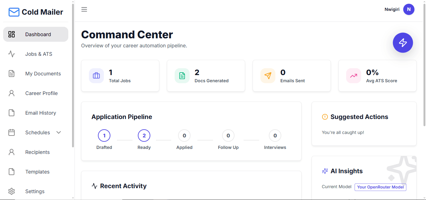Viewport: 426px width, 200px height.
Task: Click the Jobs & ATS activity icon
Action: (12, 54)
